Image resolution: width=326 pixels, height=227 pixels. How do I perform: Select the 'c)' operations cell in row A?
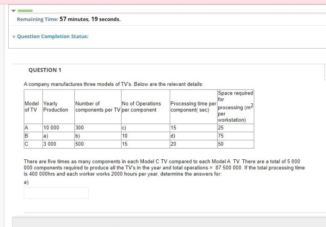click(x=145, y=128)
